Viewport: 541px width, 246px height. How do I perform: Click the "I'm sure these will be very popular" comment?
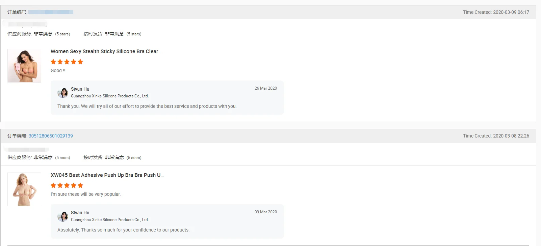pos(85,194)
